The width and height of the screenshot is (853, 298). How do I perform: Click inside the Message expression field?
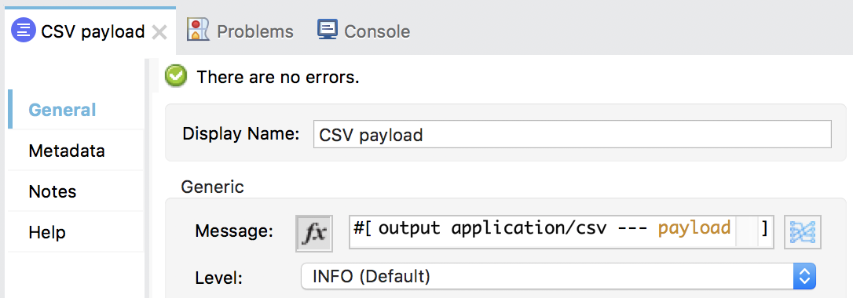[561, 232]
